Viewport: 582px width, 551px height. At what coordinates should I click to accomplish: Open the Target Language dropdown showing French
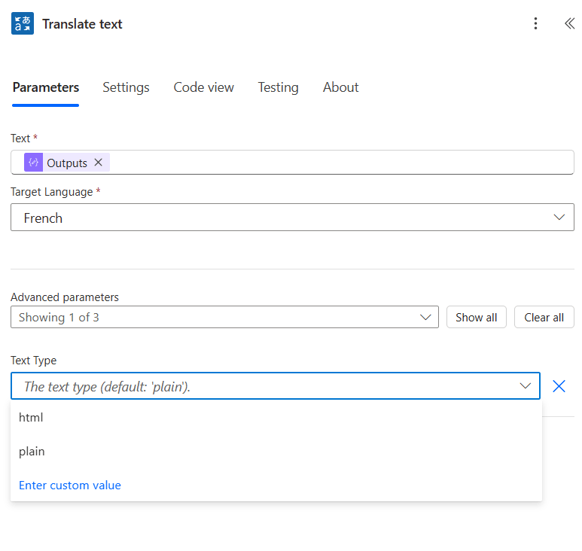292,217
